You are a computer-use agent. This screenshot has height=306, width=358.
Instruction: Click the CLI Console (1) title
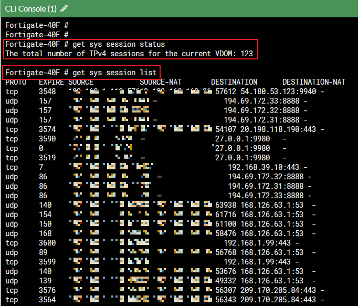point(31,9)
